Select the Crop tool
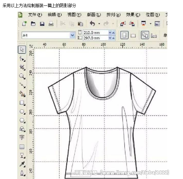Screen dimensions: 183x179 (x=22, y=68)
